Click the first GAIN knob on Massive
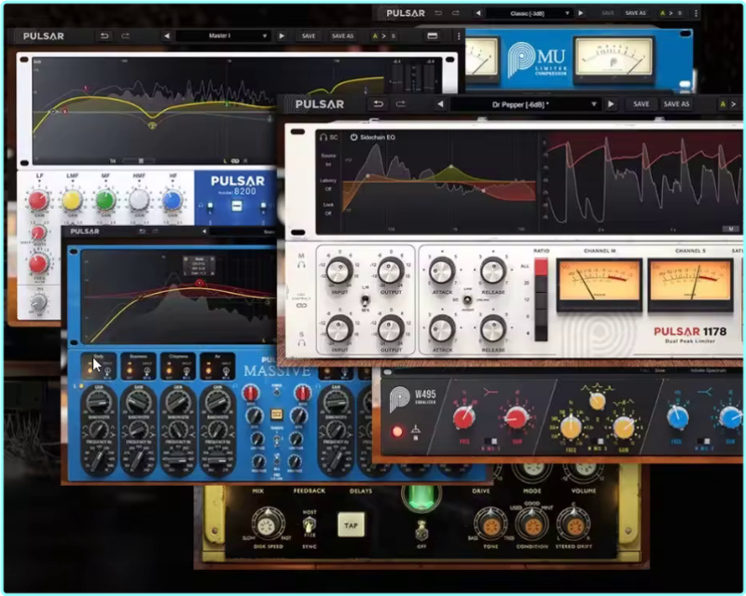The height and width of the screenshot is (596, 746). coord(99,402)
